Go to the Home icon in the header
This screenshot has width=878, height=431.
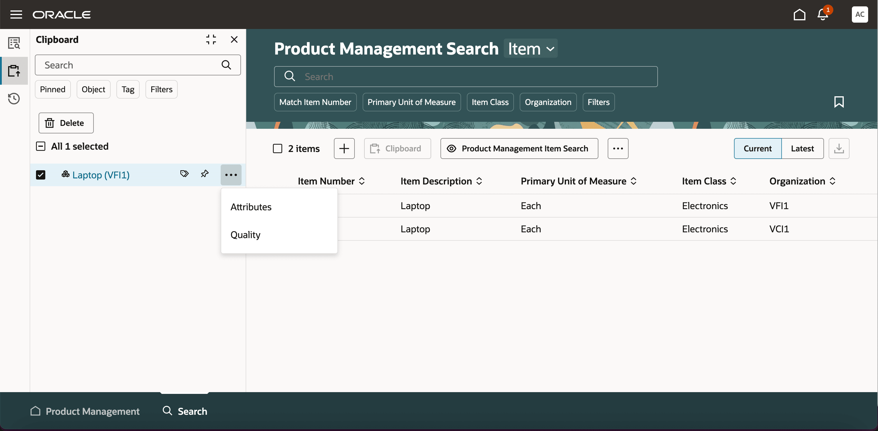(799, 14)
